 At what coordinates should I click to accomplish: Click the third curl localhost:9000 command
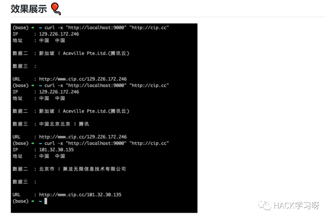click(107, 143)
